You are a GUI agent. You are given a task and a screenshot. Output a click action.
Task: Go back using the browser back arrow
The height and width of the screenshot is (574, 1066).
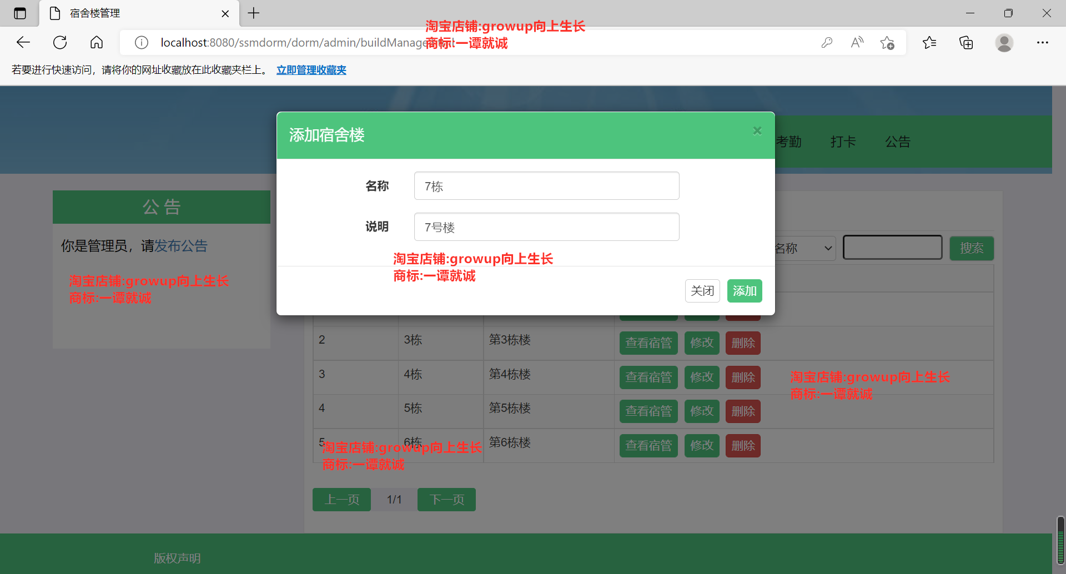(x=23, y=42)
